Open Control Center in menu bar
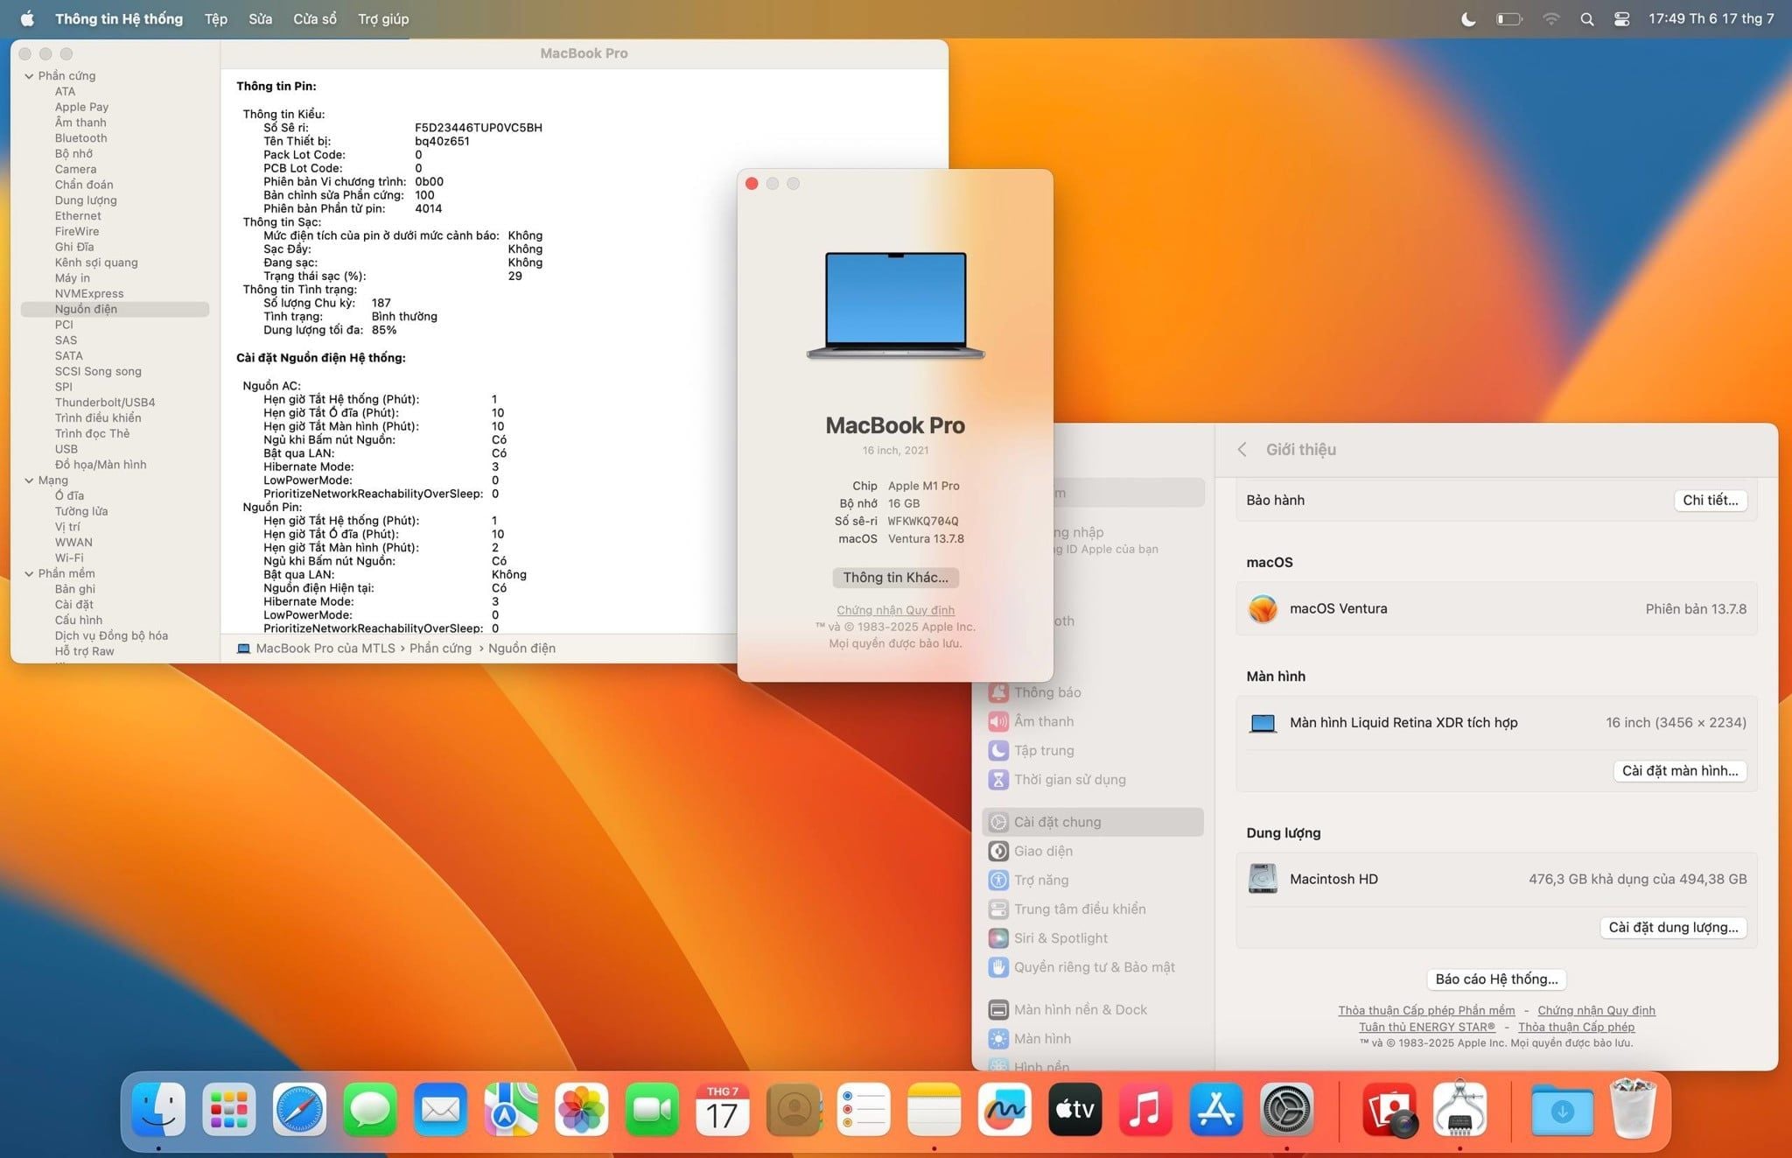Image resolution: width=1792 pixels, height=1158 pixels. [x=1621, y=18]
